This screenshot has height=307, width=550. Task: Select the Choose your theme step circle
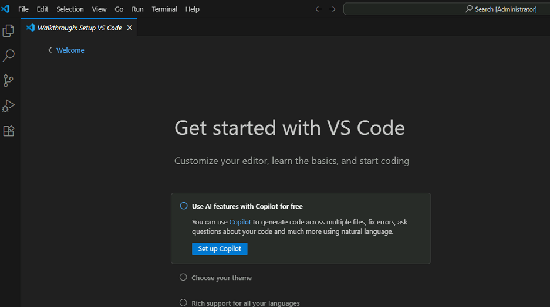(x=183, y=277)
